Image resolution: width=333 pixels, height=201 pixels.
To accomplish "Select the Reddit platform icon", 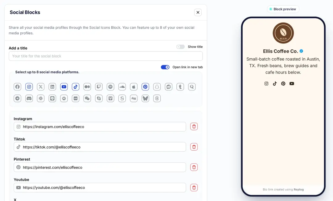I will click(x=169, y=87).
